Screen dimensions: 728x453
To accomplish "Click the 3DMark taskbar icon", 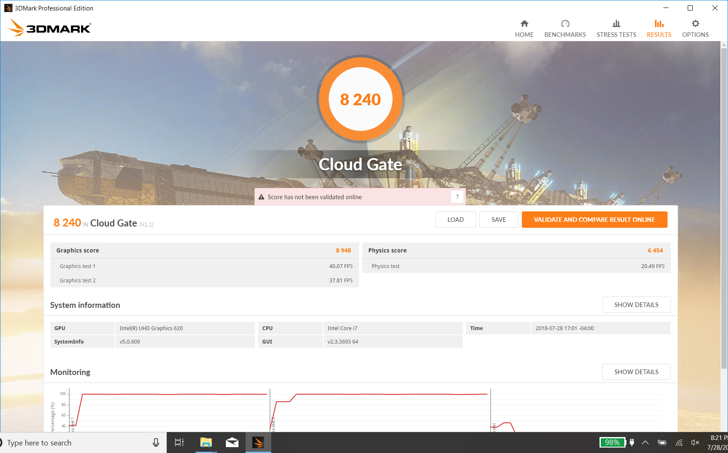I will coord(258,443).
